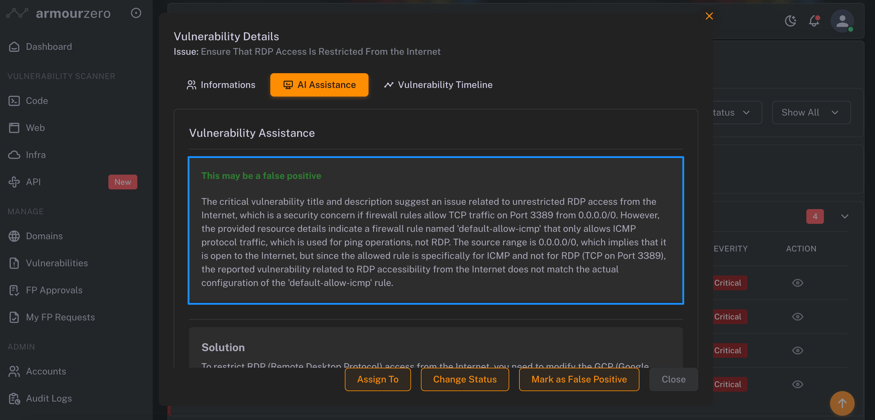Switch to Informations tab
The width and height of the screenshot is (875, 420).
pyautogui.click(x=221, y=85)
